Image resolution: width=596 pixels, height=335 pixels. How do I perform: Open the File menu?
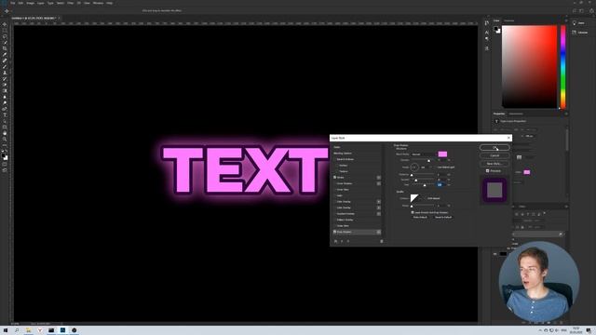(x=12, y=3)
